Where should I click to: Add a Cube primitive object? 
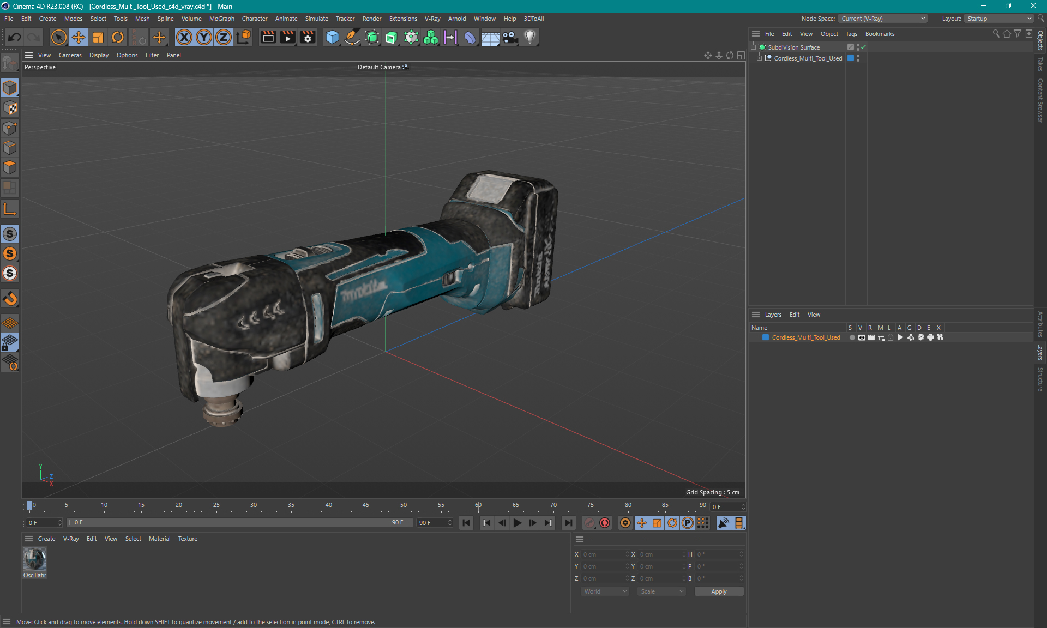point(332,37)
